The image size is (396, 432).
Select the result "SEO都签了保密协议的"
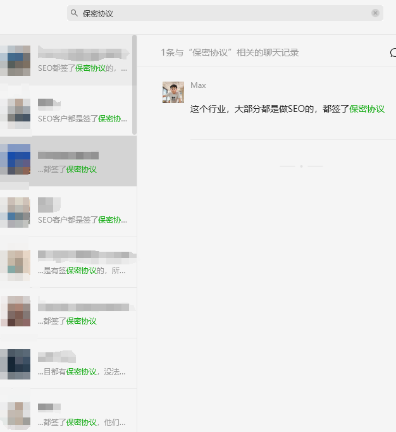click(68, 60)
